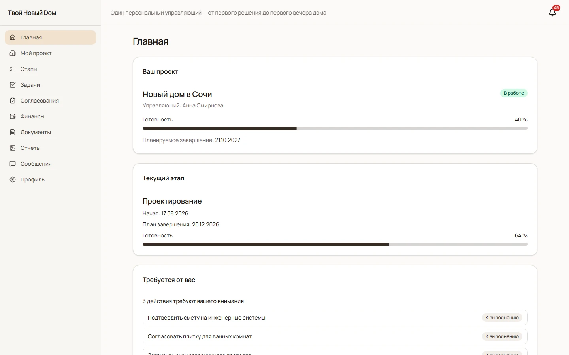Click К выполнению badge for плитку task
This screenshot has height=355, width=569.
tap(502, 336)
